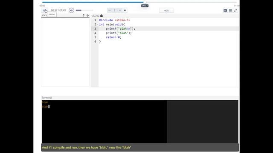Click in the Terminal output area

140,122
